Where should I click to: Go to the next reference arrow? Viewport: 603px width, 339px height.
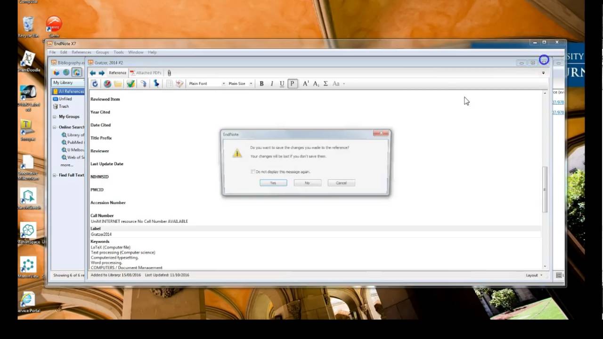[x=101, y=73]
